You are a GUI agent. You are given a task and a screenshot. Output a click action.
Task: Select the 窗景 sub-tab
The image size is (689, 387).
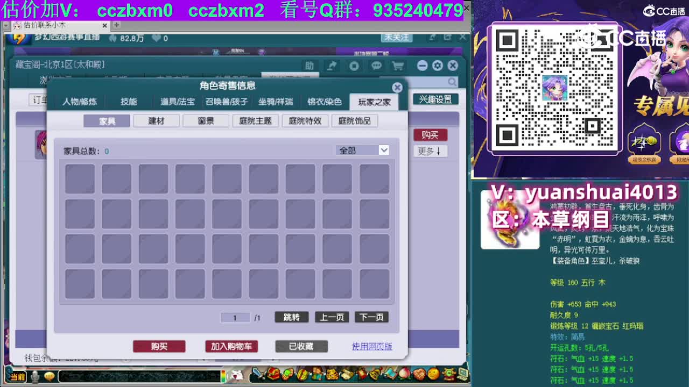[x=206, y=121]
